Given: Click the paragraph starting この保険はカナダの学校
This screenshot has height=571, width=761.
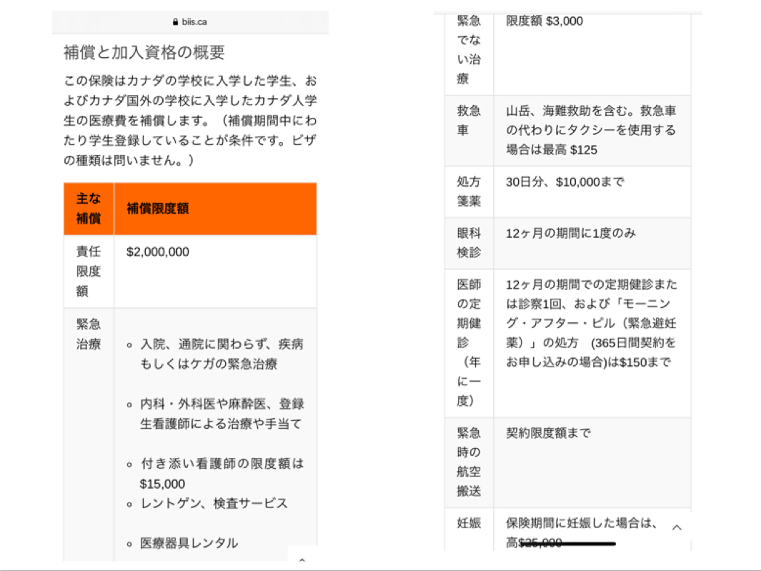Looking at the screenshot, I should pos(190,120).
